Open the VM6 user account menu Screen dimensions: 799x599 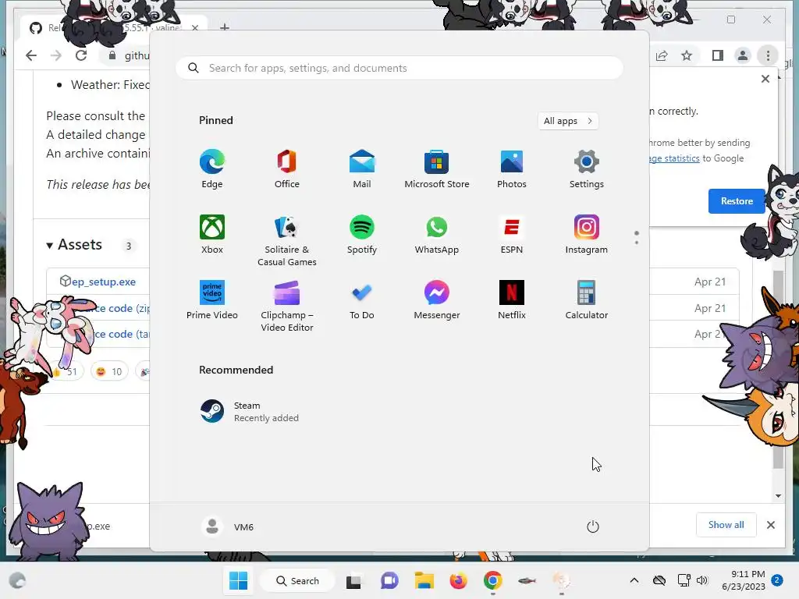pos(227,526)
